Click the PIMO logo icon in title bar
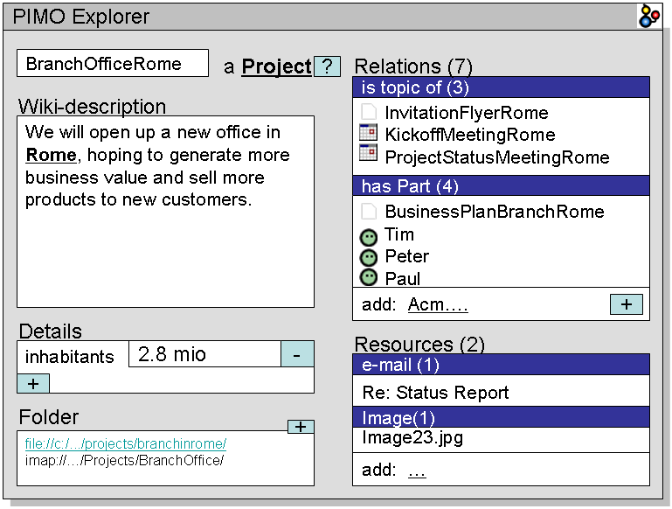This screenshot has width=672, height=509. tap(649, 17)
